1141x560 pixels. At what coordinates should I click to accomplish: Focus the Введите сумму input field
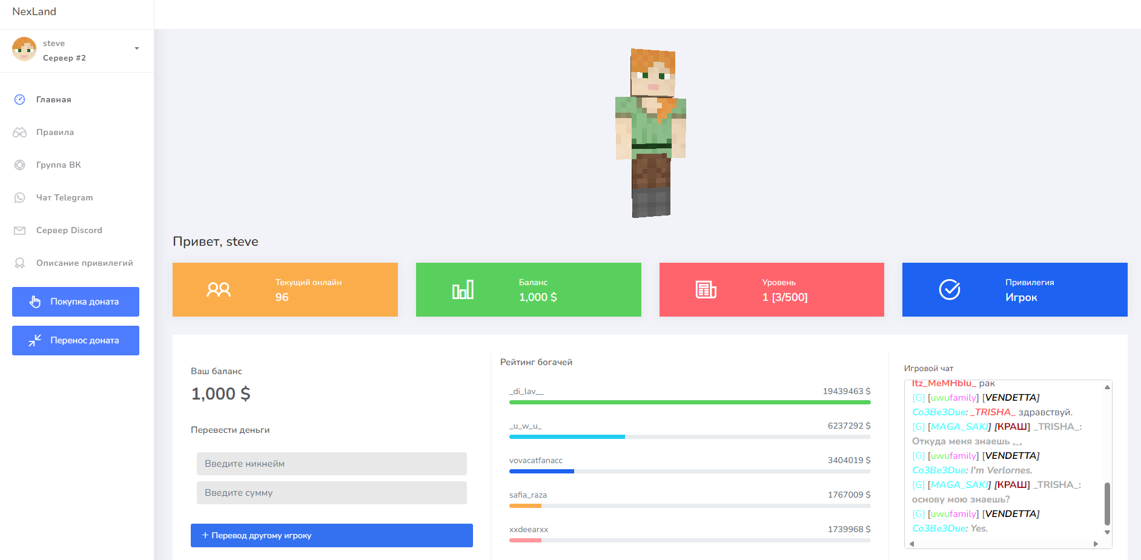pyautogui.click(x=332, y=493)
